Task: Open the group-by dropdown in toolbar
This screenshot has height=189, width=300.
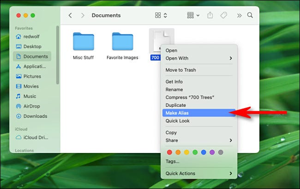Action: pos(193,15)
